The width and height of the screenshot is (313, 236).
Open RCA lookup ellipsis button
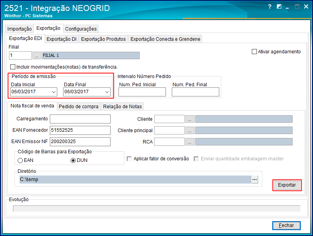click(190, 142)
